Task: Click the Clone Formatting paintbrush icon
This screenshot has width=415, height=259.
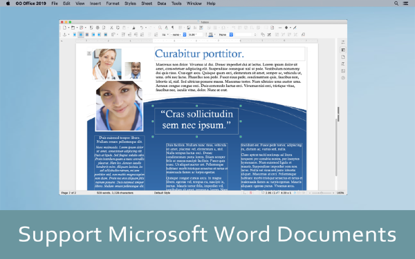Action: [x=133, y=28]
